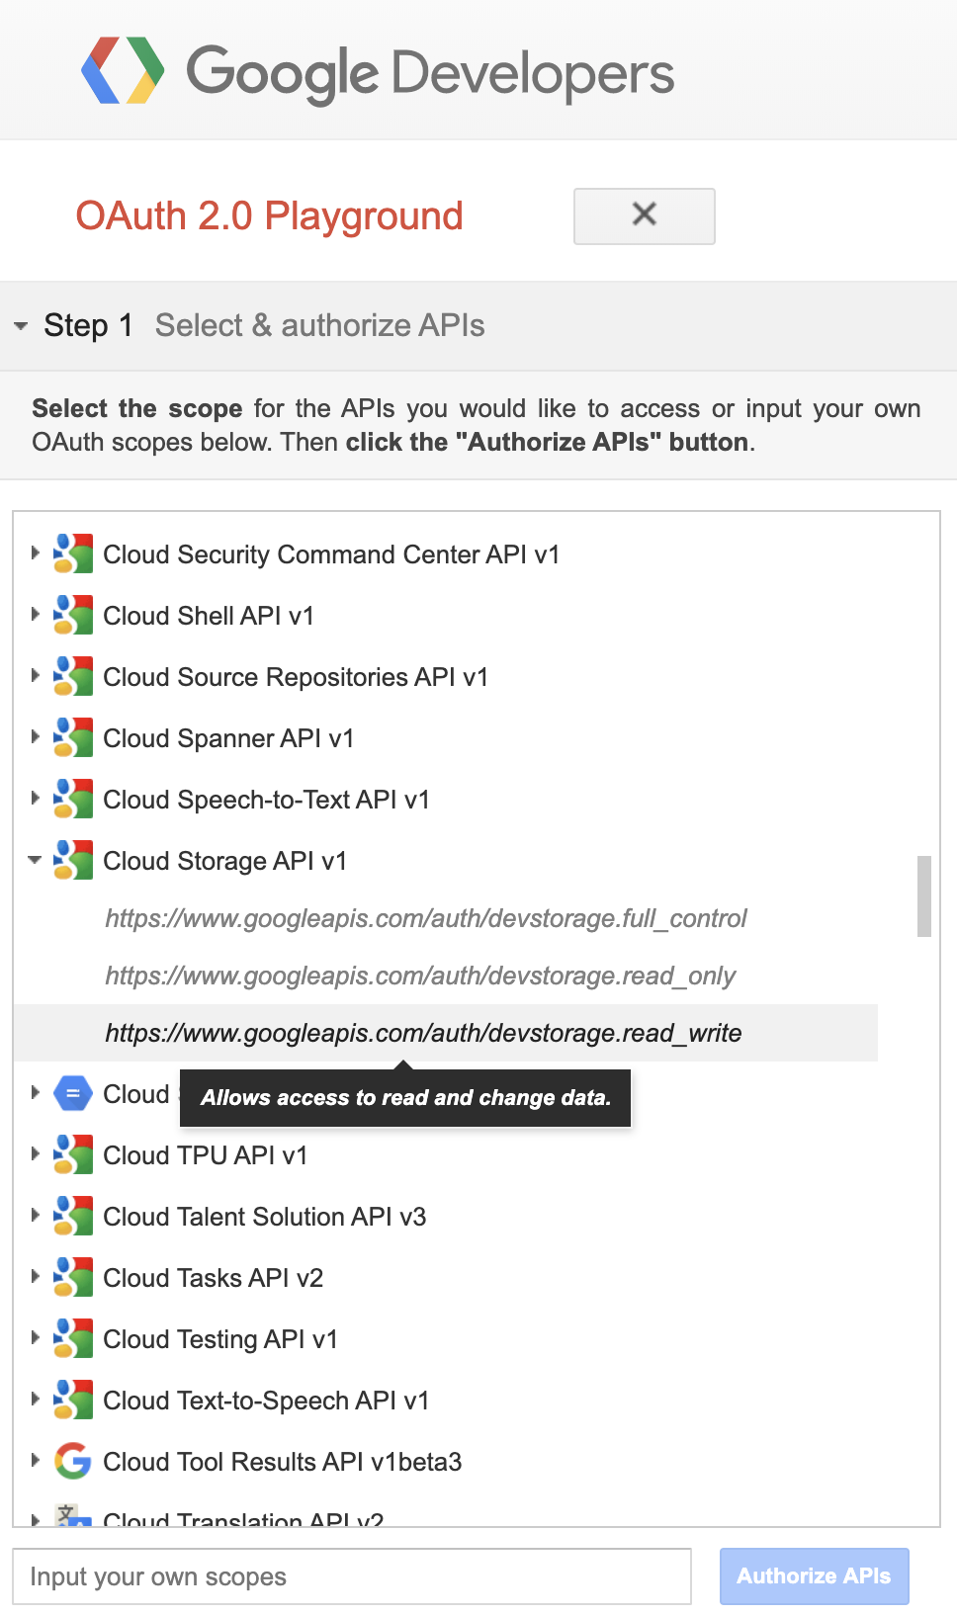Click the OAuth 2.0 Playground heading
The image size is (957, 1615).
[271, 215]
